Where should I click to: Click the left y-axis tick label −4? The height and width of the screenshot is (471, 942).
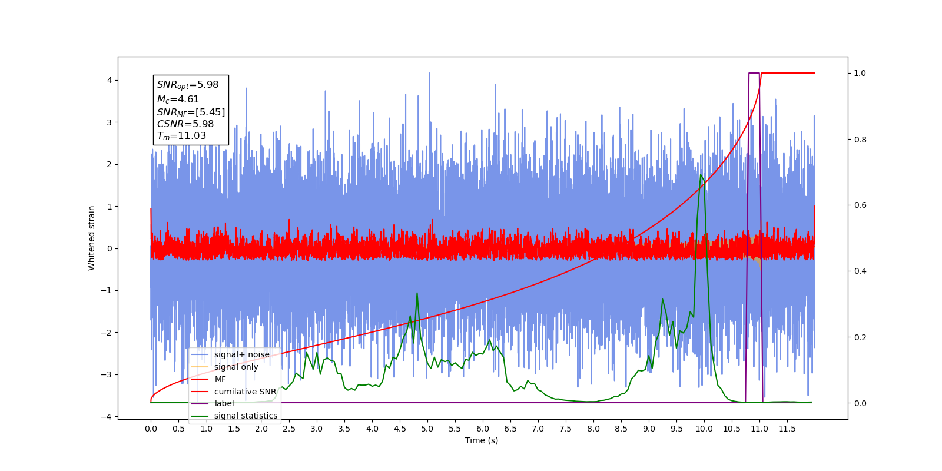pos(107,417)
